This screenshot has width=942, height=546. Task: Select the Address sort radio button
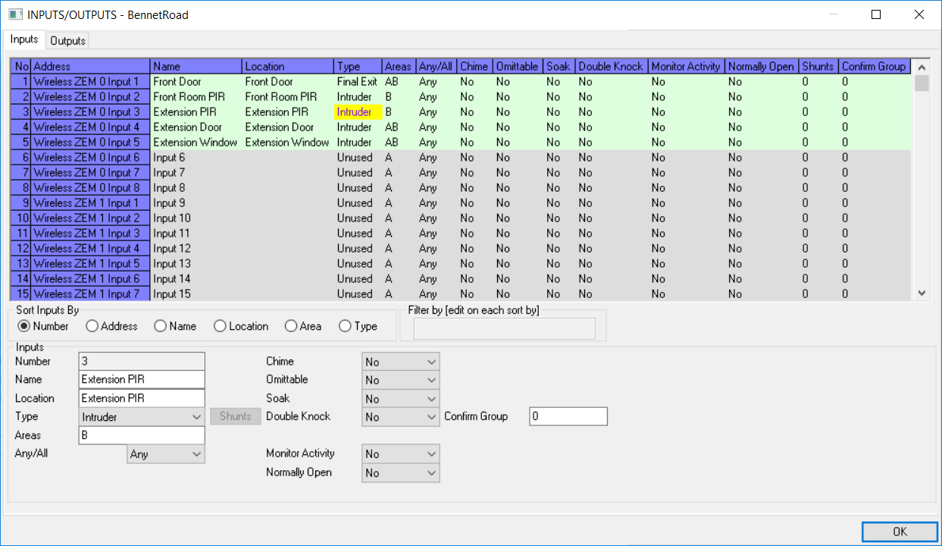(x=92, y=326)
